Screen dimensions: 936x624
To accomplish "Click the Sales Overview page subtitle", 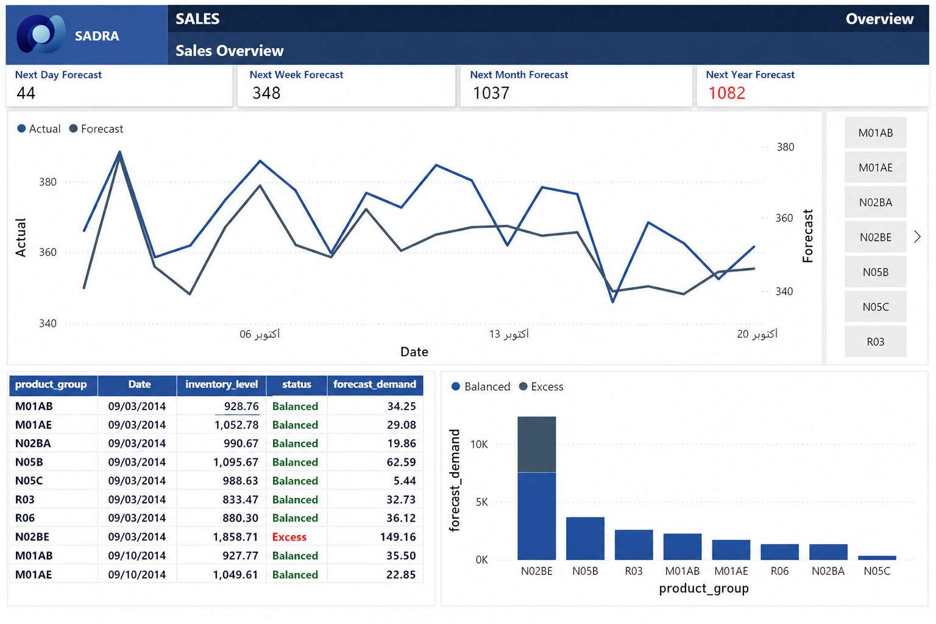I will pyautogui.click(x=230, y=51).
